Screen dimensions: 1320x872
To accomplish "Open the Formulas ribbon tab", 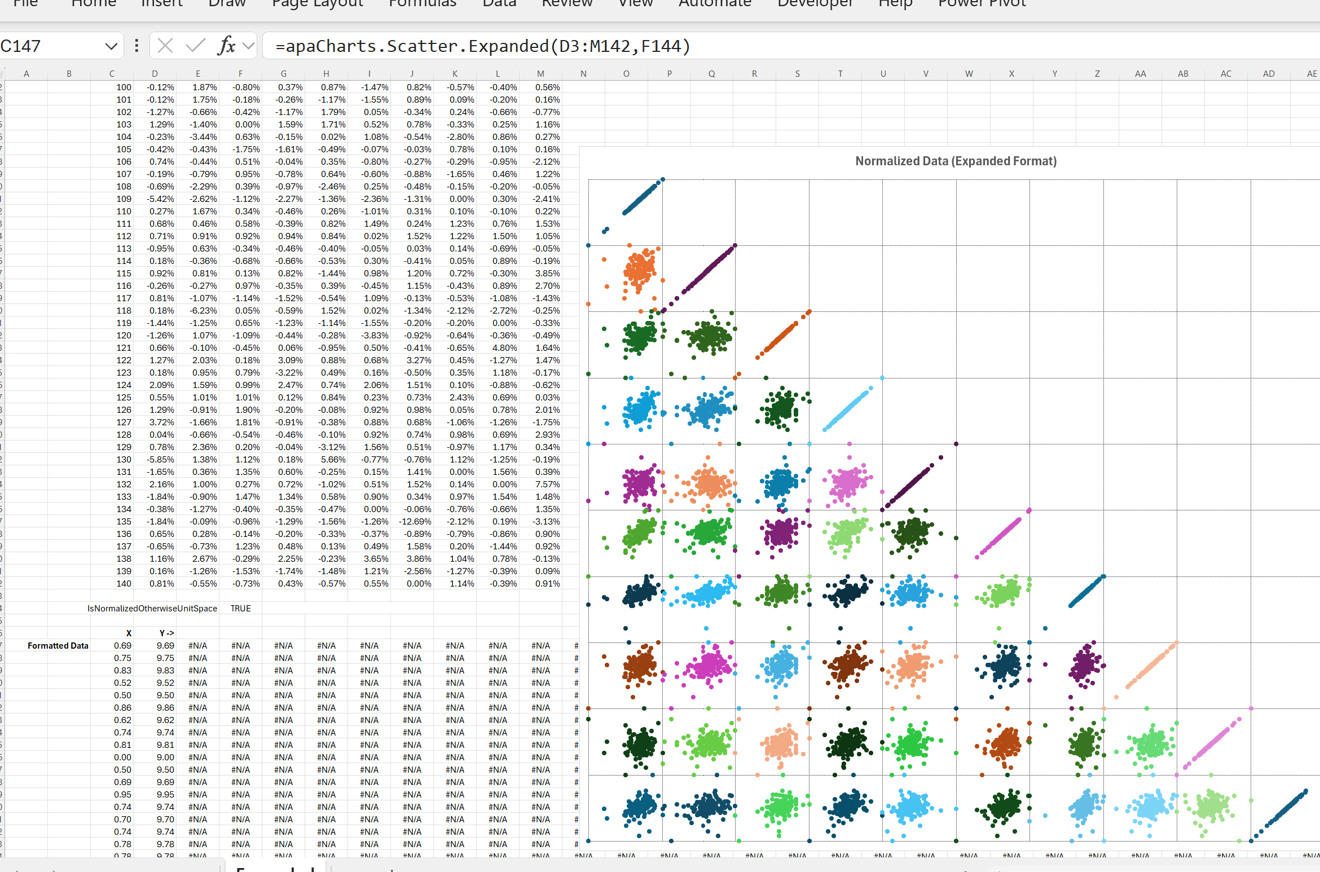I will pyautogui.click(x=423, y=4).
